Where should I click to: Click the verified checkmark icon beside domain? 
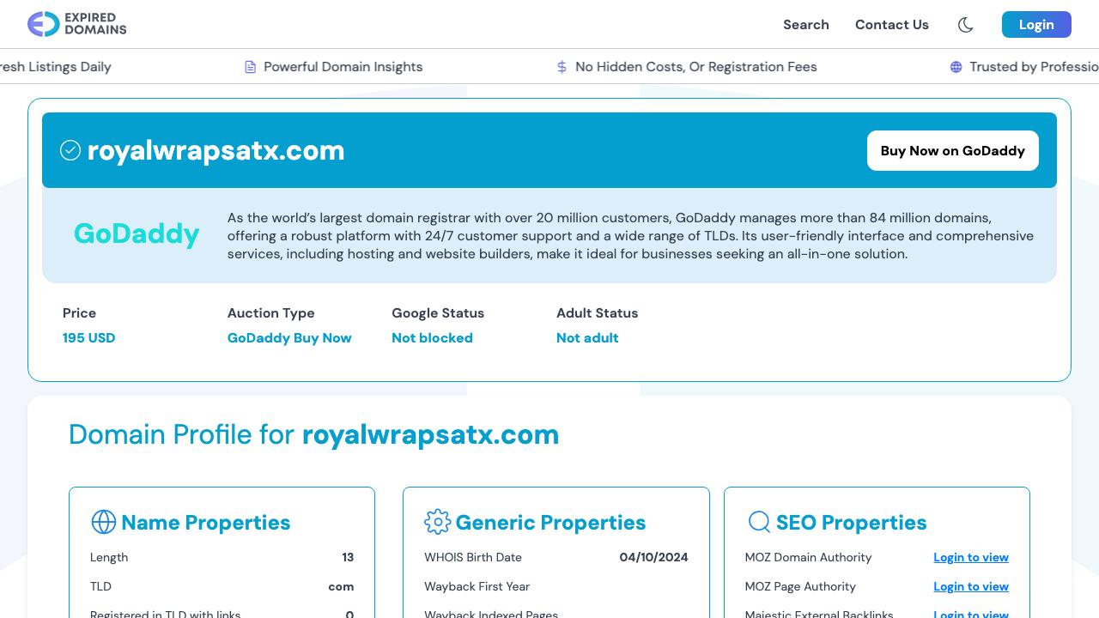click(x=70, y=150)
